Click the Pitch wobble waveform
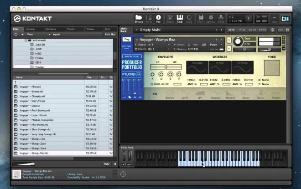The width and height of the screenshot is (301, 189). coord(220,67)
